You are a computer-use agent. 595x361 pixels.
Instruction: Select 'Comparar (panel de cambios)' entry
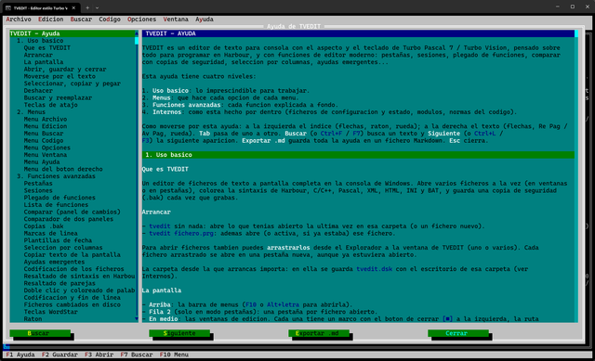click(73, 212)
